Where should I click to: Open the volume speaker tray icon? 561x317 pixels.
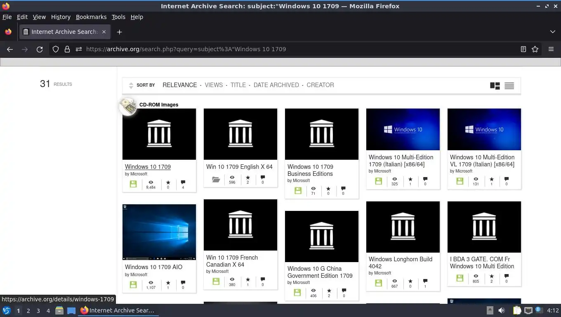click(502, 310)
